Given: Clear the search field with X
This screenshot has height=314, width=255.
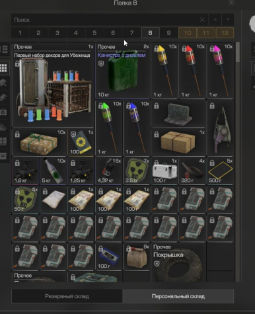Looking at the screenshot, I should tap(202, 20).
